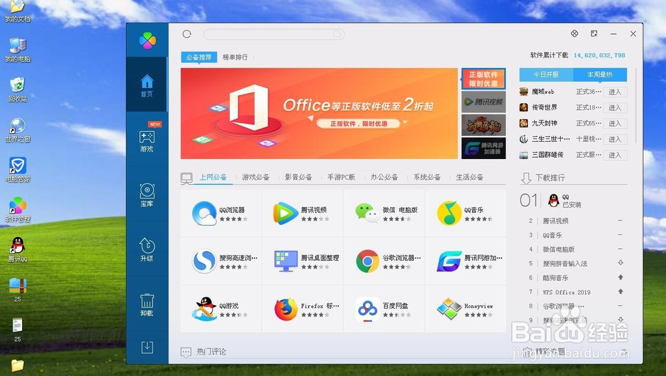The height and width of the screenshot is (376, 666).
Task: Open the 腾讯桌面整理 app icon
Action: [x=286, y=261]
